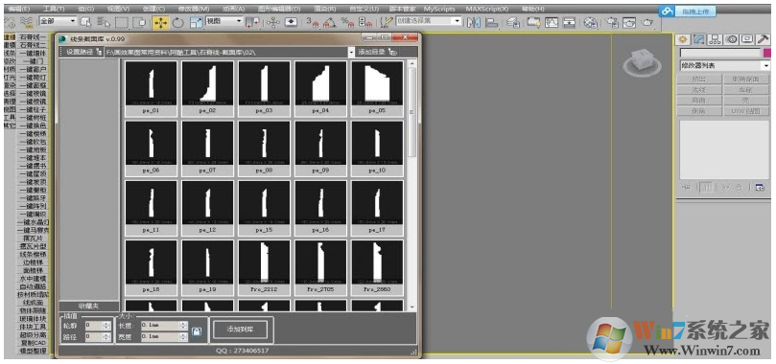Click the teapot Render icon
776x364 pixels.
click(x=647, y=22)
